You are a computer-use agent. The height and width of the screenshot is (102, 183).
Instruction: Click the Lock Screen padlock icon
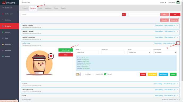pos(22,2)
